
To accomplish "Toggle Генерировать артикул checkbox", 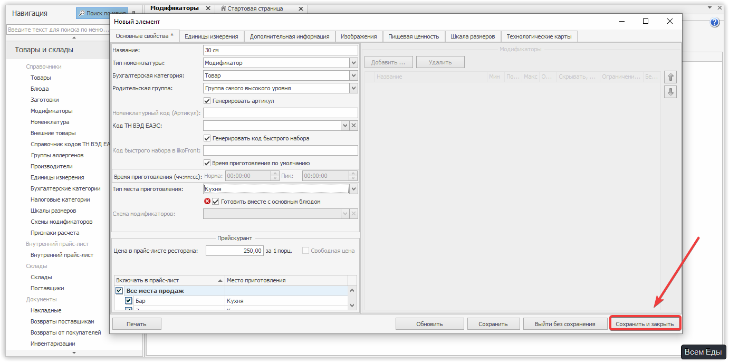I will pos(207,100).
